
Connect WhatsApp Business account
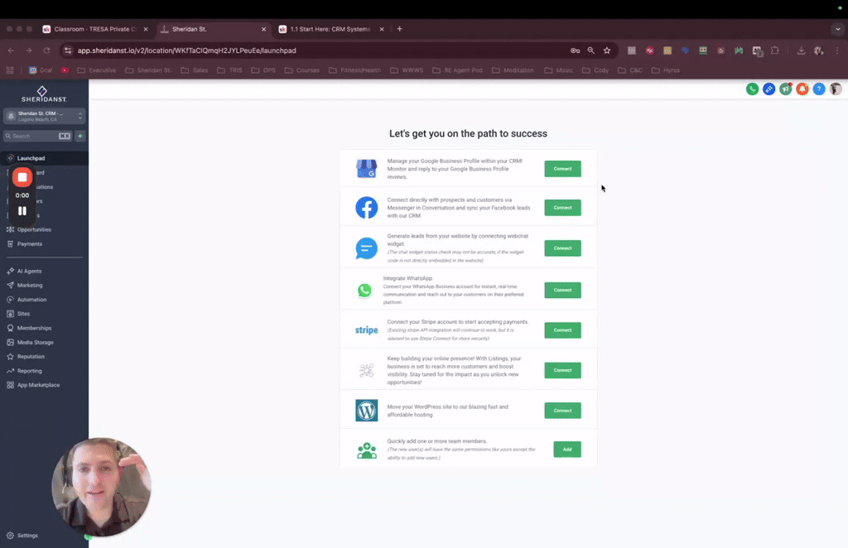(x=562, y=291)
